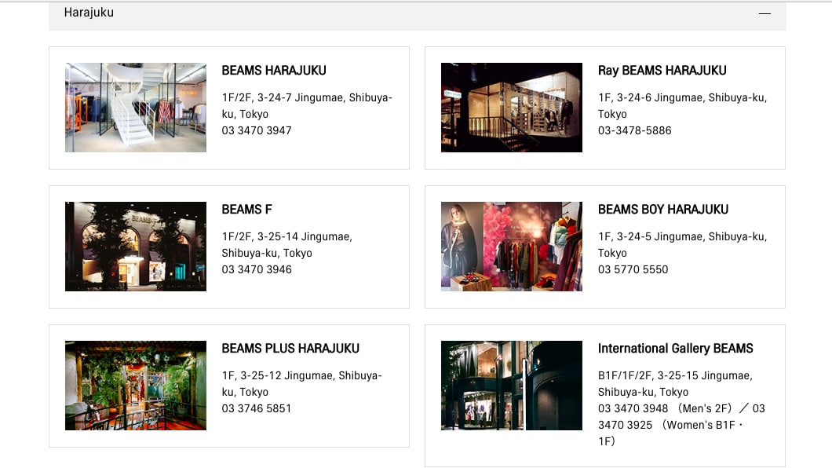Click phone number 03 5770 5550
The image size is (832, 468).
[x=633, y=269]
